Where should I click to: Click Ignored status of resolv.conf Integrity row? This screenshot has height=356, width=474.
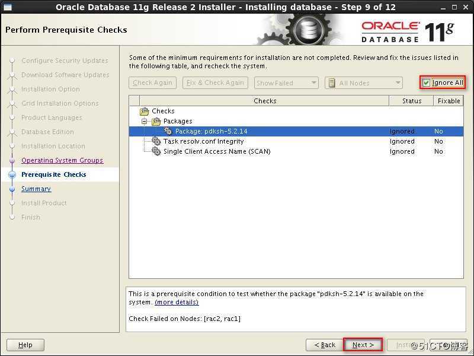click(402, 141)
